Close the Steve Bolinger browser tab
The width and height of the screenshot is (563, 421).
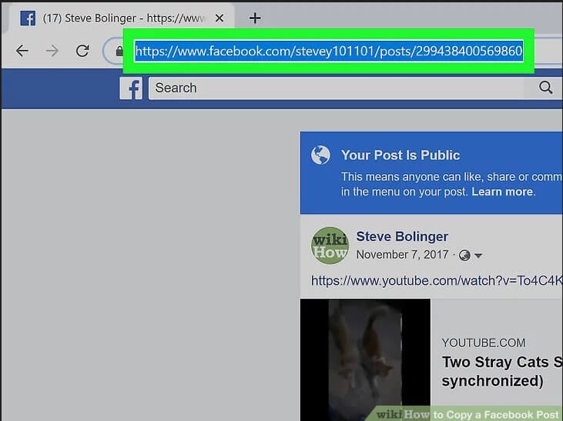(220, 18)
